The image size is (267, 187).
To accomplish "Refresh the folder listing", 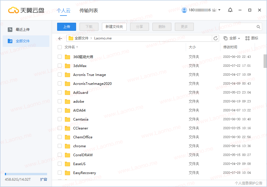I will 216,38.
